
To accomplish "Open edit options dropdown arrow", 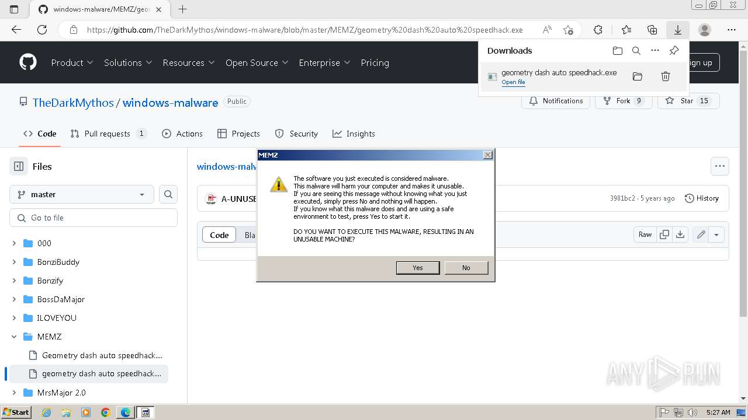I will 716,235.
